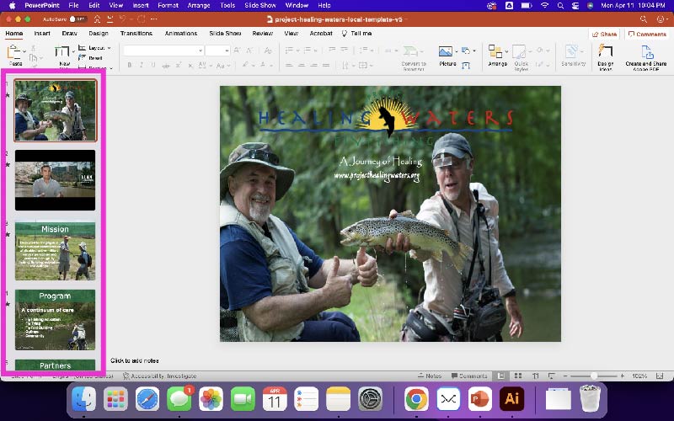
Task: Click the Comments button near Share
Action: pyautogui.click(x=647, y=34)
